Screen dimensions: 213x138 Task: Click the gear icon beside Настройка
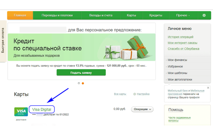click(135, 94)
